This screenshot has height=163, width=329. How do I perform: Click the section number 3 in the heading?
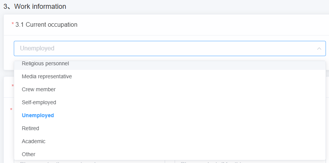point(5,6)
